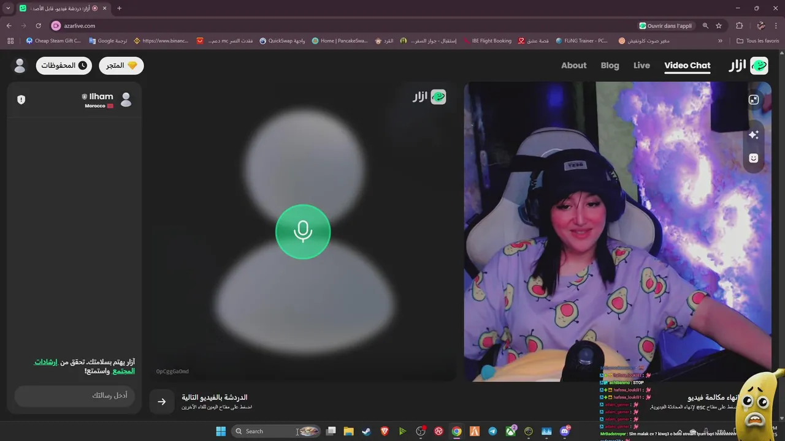Image resolution: width=785 pixels, height=441 pixels.
Task: Expand the bookmarks overflow chevron
Action: (x=720, y=41)
